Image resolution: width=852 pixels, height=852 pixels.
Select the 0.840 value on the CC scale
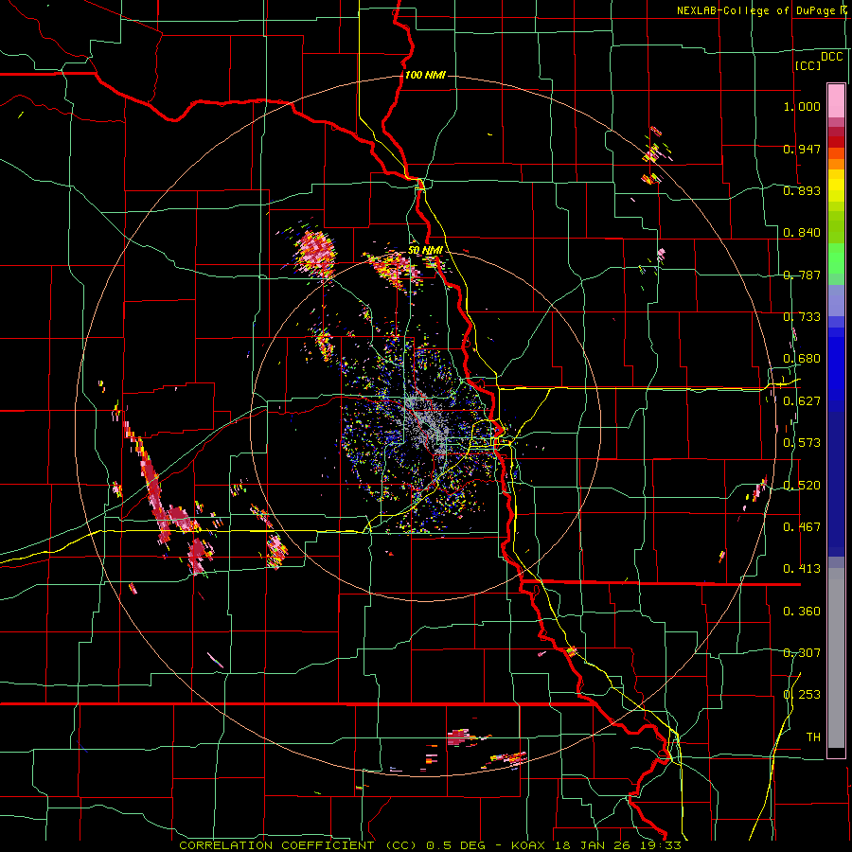(x=802, y=233)
